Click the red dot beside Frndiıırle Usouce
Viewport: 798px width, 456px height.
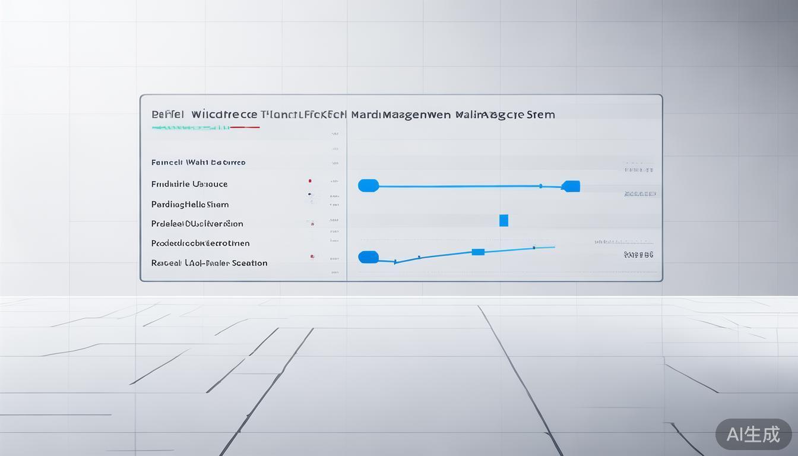[x=310, y=180]
